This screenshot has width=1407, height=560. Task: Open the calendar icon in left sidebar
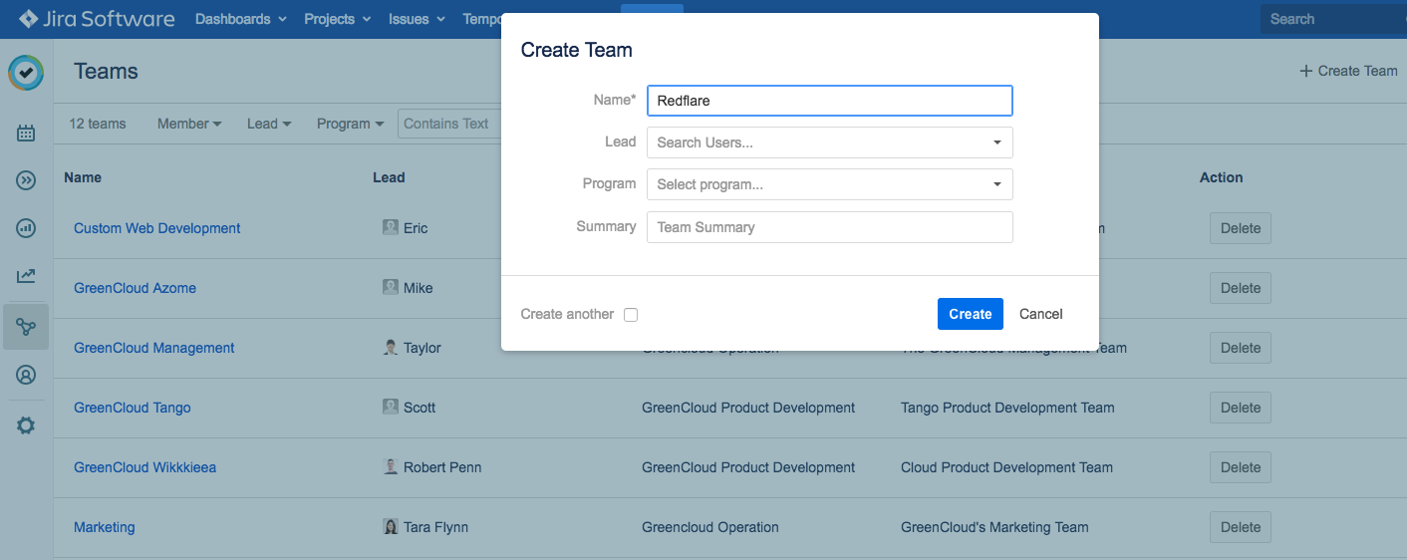pos(26,133)
